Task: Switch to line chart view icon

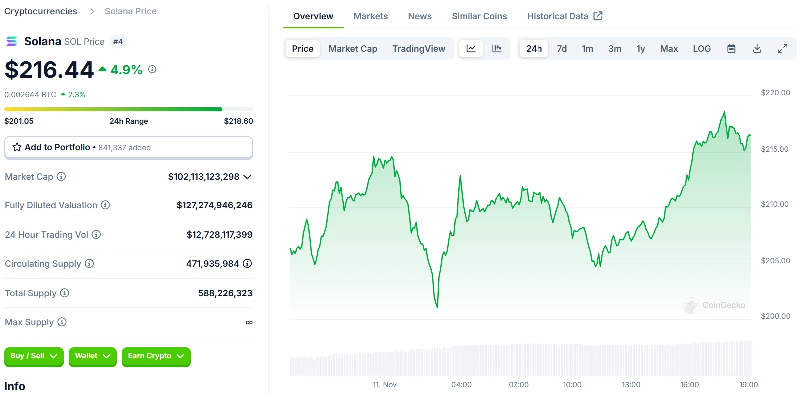Action: [x=471, y=48]
